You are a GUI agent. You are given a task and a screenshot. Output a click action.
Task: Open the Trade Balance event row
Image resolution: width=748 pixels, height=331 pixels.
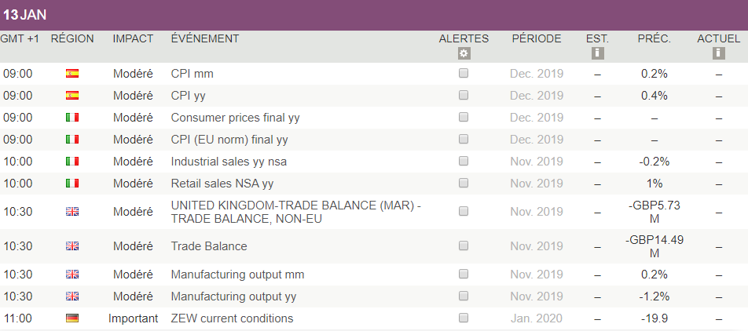tap(209, 246)
